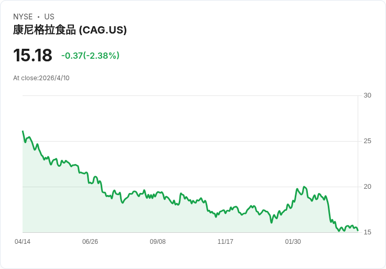Click the 25 label on the price axis
Viewport: 386px width, 269px height.
pos(367,141)
